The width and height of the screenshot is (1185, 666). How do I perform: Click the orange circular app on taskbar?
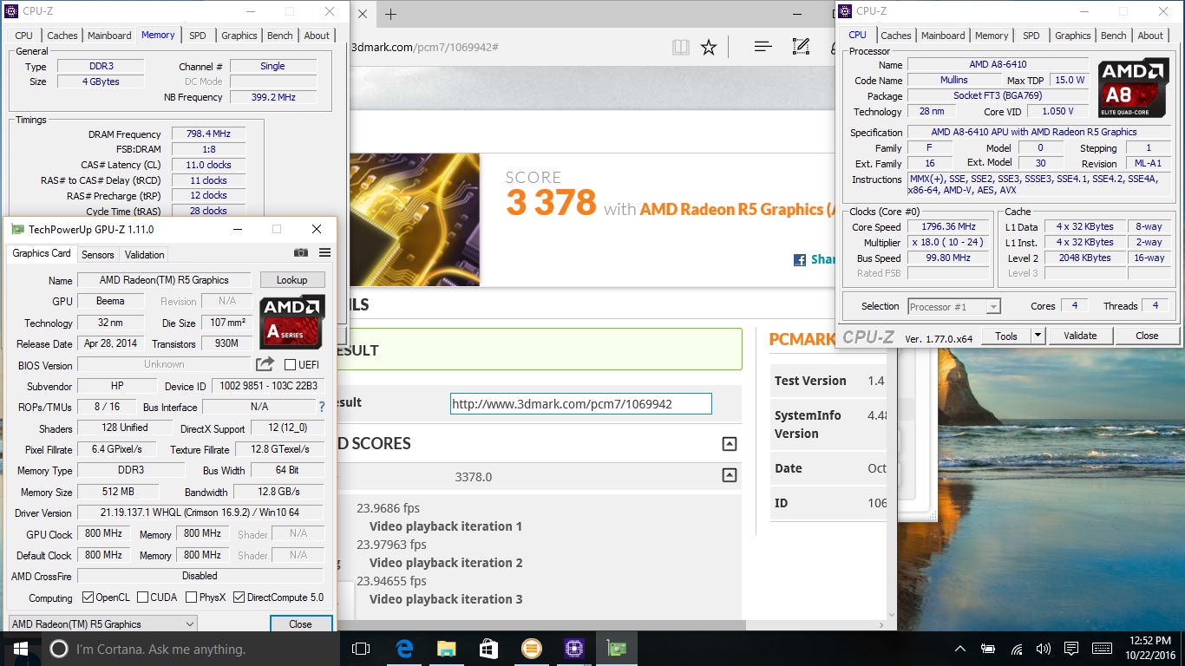coord(531,649)
